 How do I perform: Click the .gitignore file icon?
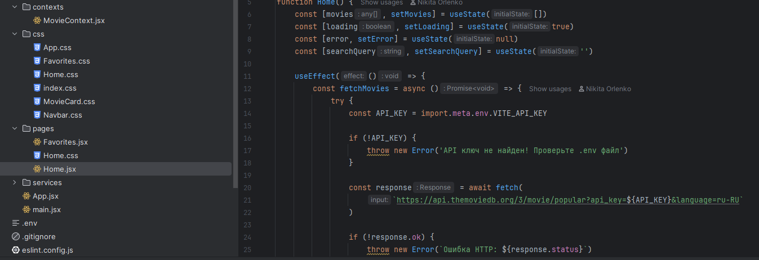click(x=16, y=236)
